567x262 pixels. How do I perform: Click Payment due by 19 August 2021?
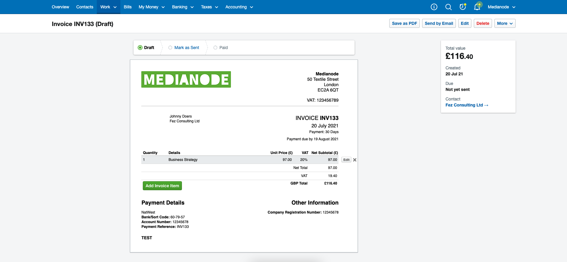coord(312,139)
